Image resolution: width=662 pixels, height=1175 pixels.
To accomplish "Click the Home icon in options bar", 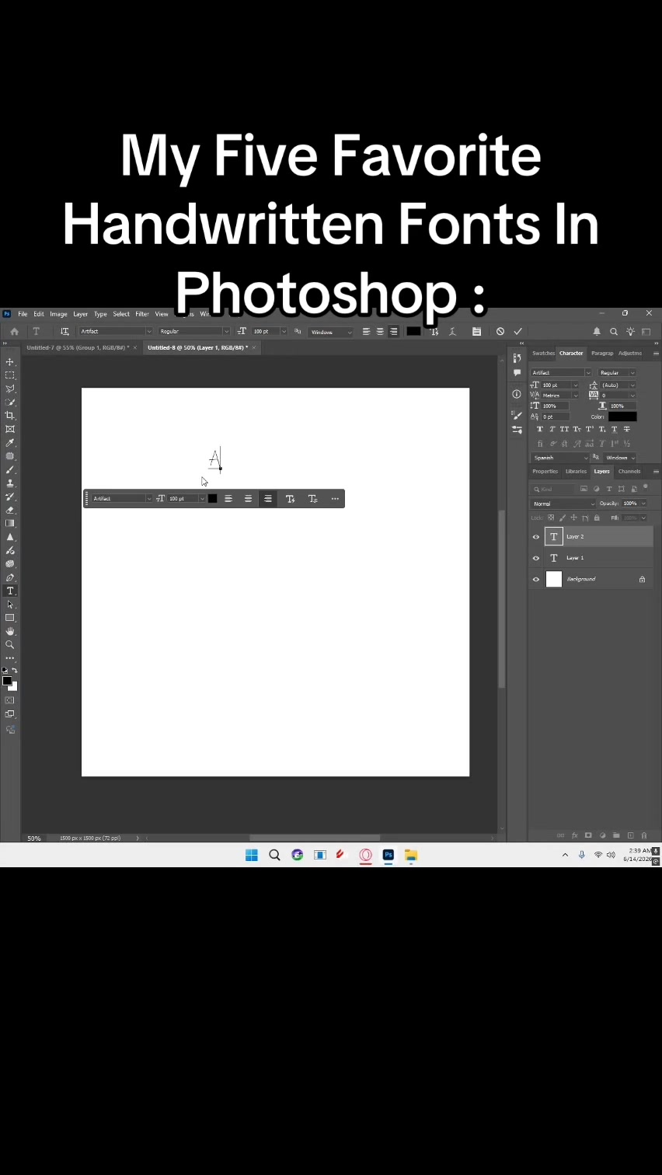I will coord(14,332).
